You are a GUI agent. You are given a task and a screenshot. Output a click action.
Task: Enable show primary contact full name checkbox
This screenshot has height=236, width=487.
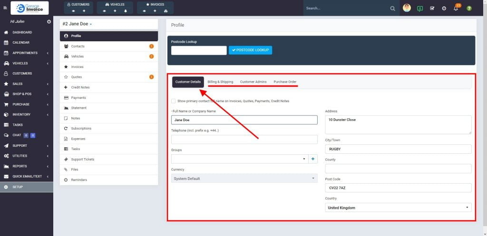point(173,101)
